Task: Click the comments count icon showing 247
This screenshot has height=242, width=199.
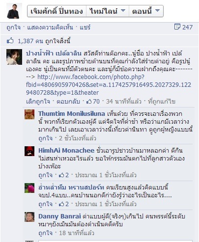Action: [177, 27]
